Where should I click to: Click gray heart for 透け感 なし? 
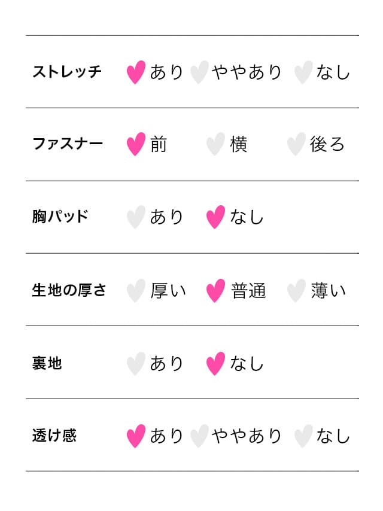tap(303, 436)
